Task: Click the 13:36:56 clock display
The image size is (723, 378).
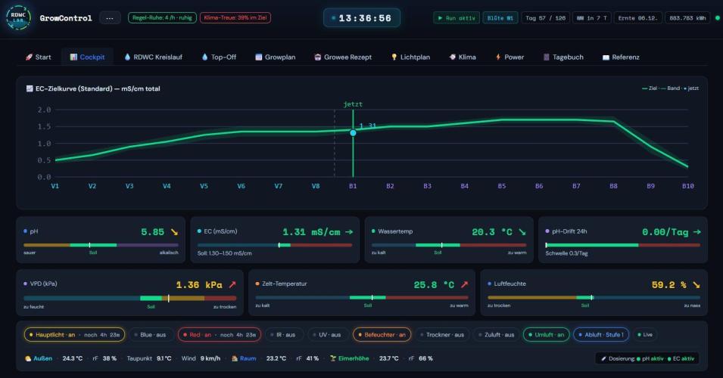Action: coord(362,18)
